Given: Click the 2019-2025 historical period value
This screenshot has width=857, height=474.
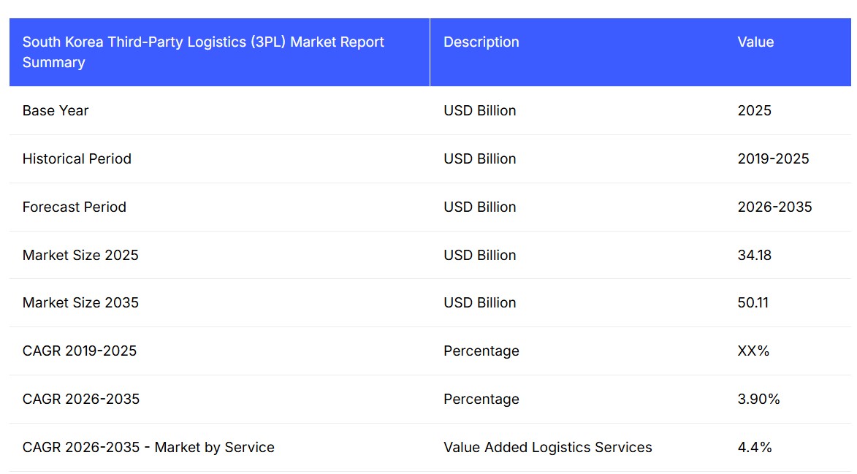Looking at the screenshot, I should click(773, 159).
